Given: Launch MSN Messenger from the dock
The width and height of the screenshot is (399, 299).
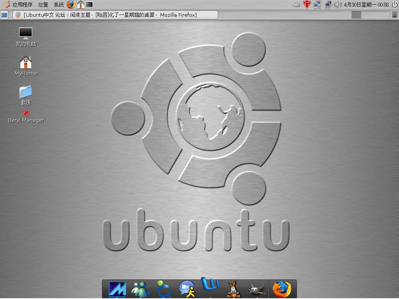Looking at the screenshot, I should [140, 289].
